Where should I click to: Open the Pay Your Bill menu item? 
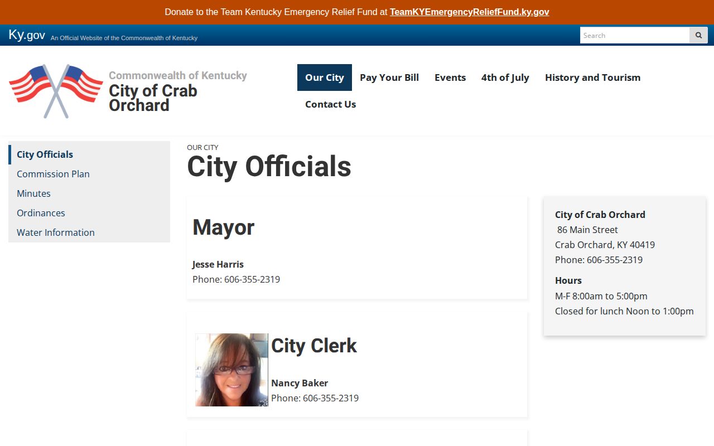pos(389,77)
